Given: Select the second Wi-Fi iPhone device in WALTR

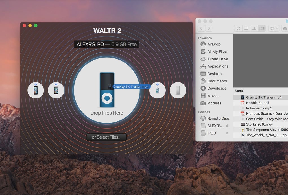Looking at the screenshot, I should coord(56,90).
